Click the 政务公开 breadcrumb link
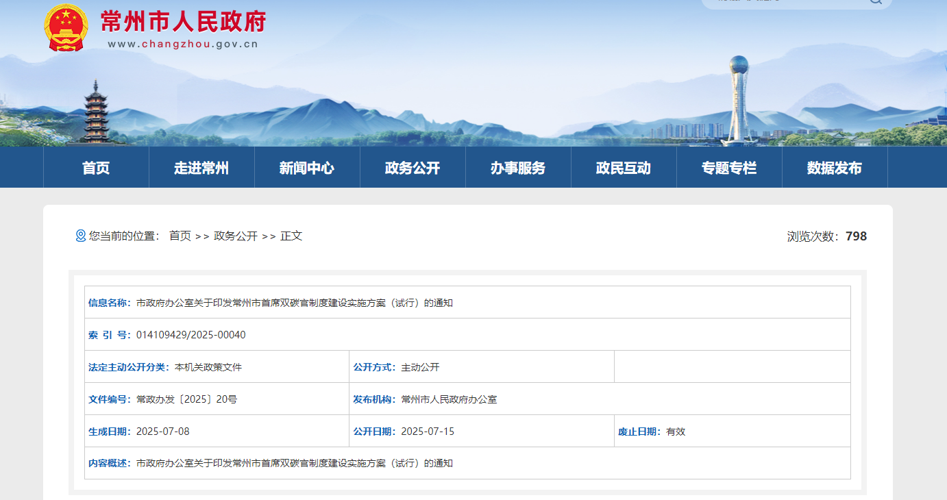The height and width of the screenshot is (500, 947). pos(236,236)
